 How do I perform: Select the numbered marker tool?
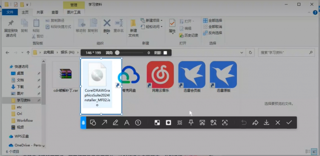tap(138, 123)
